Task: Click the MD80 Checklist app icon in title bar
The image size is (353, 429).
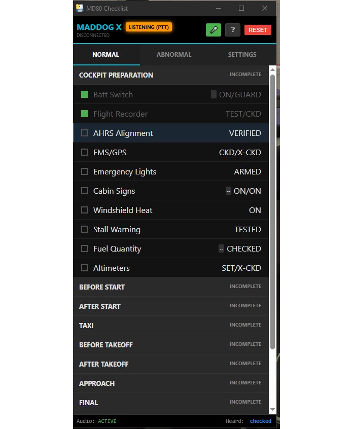Action: point(80,8)
